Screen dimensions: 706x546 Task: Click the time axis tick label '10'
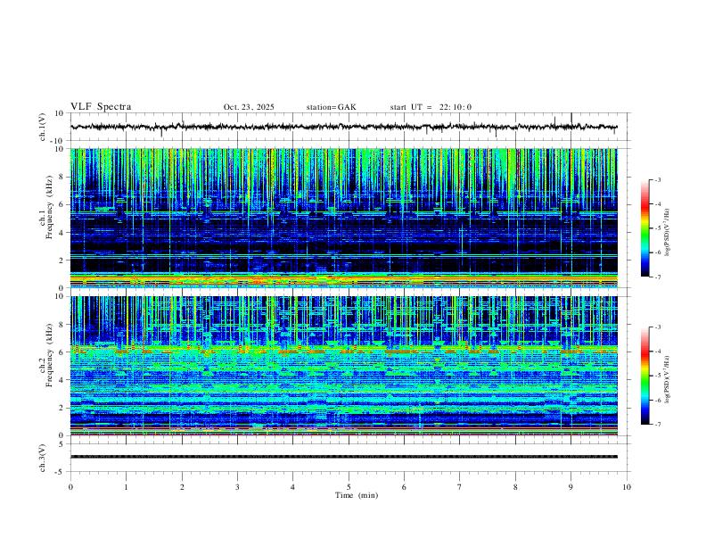click(x=627, y=487)
